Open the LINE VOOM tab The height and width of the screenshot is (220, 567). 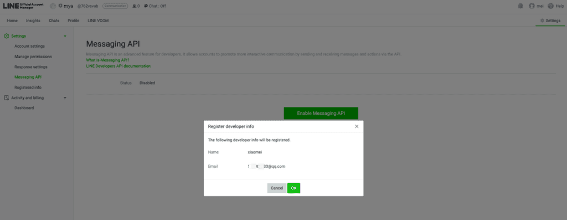(x=98, y=21)
